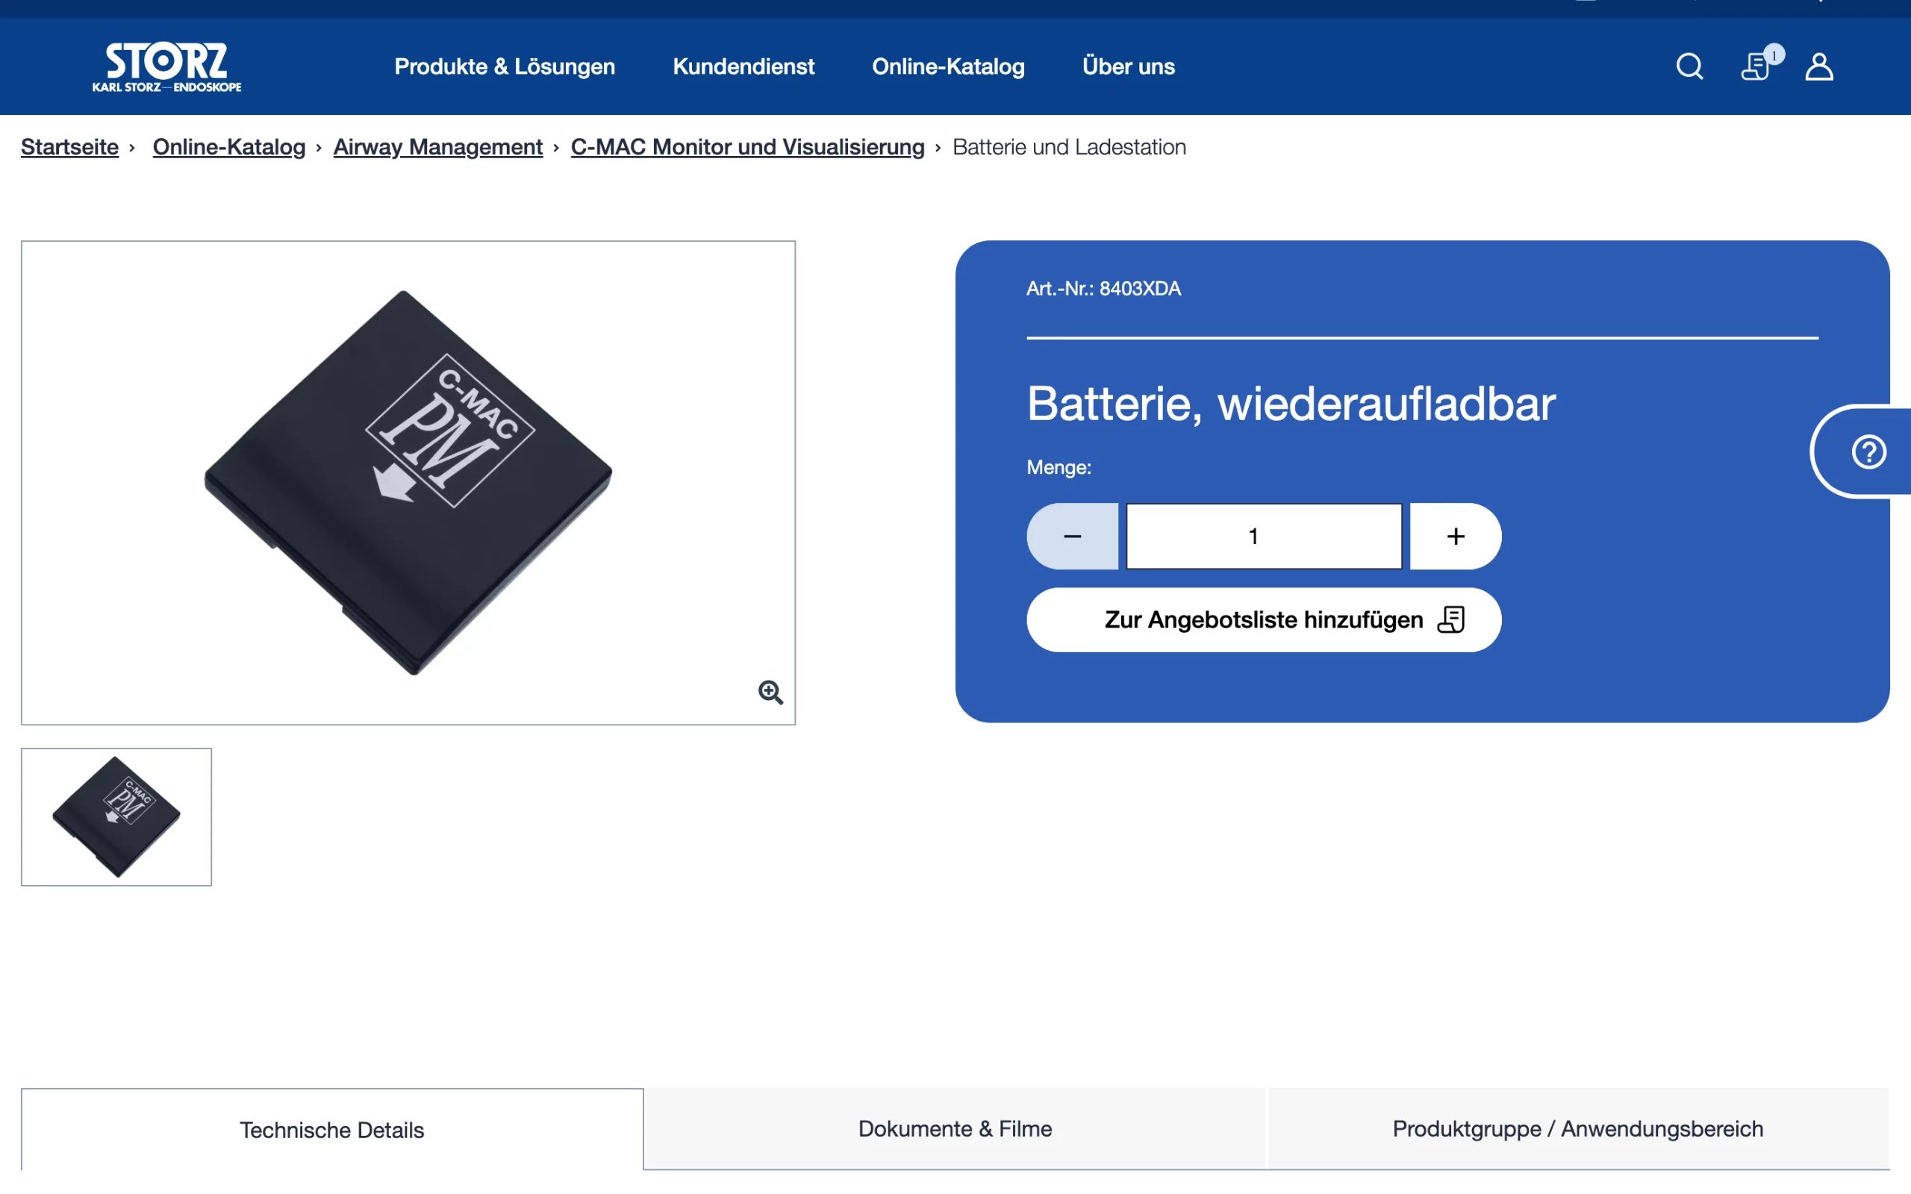Go to Online-Katalog breadcrumb link
Image resolution: width=1911 pixels, height=1194 pixels.
(x=229, y=147)
